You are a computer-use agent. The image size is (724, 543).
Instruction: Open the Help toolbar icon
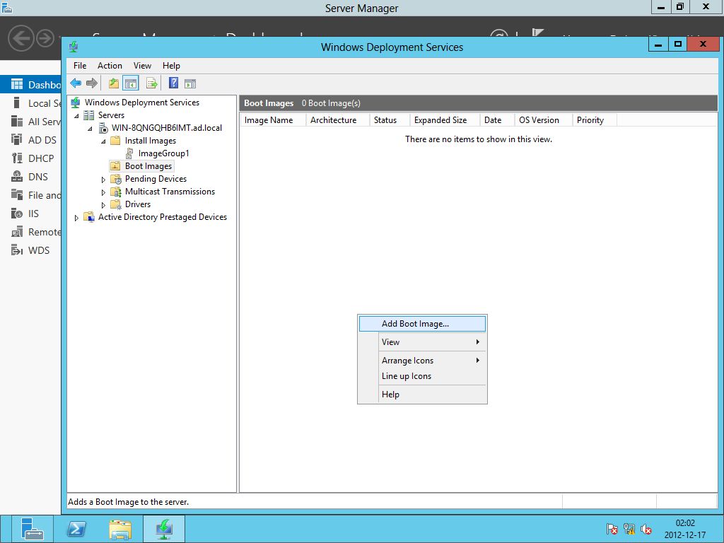[x=173, y=83]
